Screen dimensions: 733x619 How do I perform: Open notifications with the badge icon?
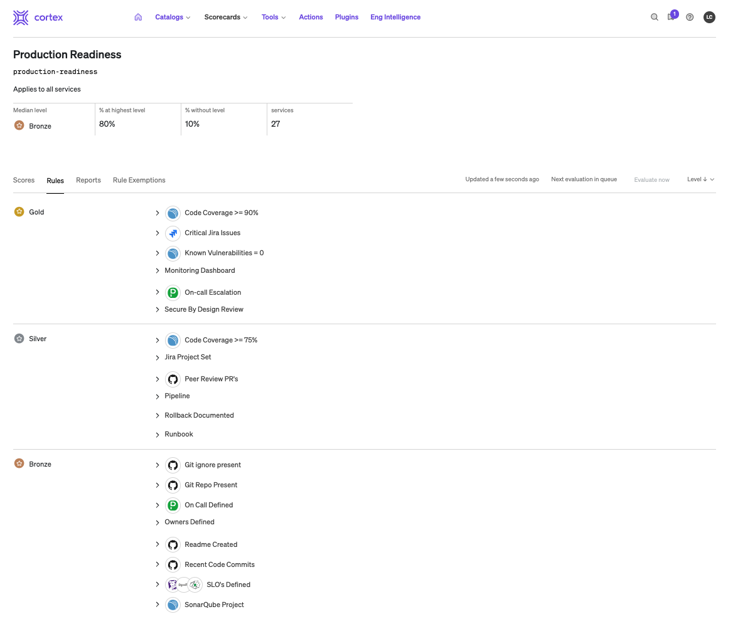point(671,17)
